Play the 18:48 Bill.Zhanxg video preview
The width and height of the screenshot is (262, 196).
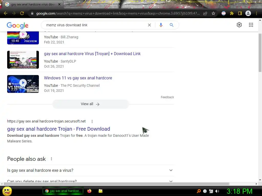pyautogui.click(x=23, y=38)
